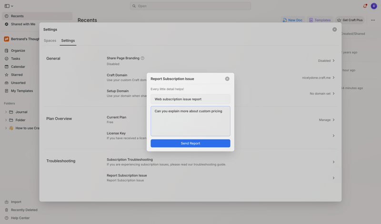Screen dimensions: 381x224
Task: Click the Share Page Branding help icon
Action: tap(142, 58)
